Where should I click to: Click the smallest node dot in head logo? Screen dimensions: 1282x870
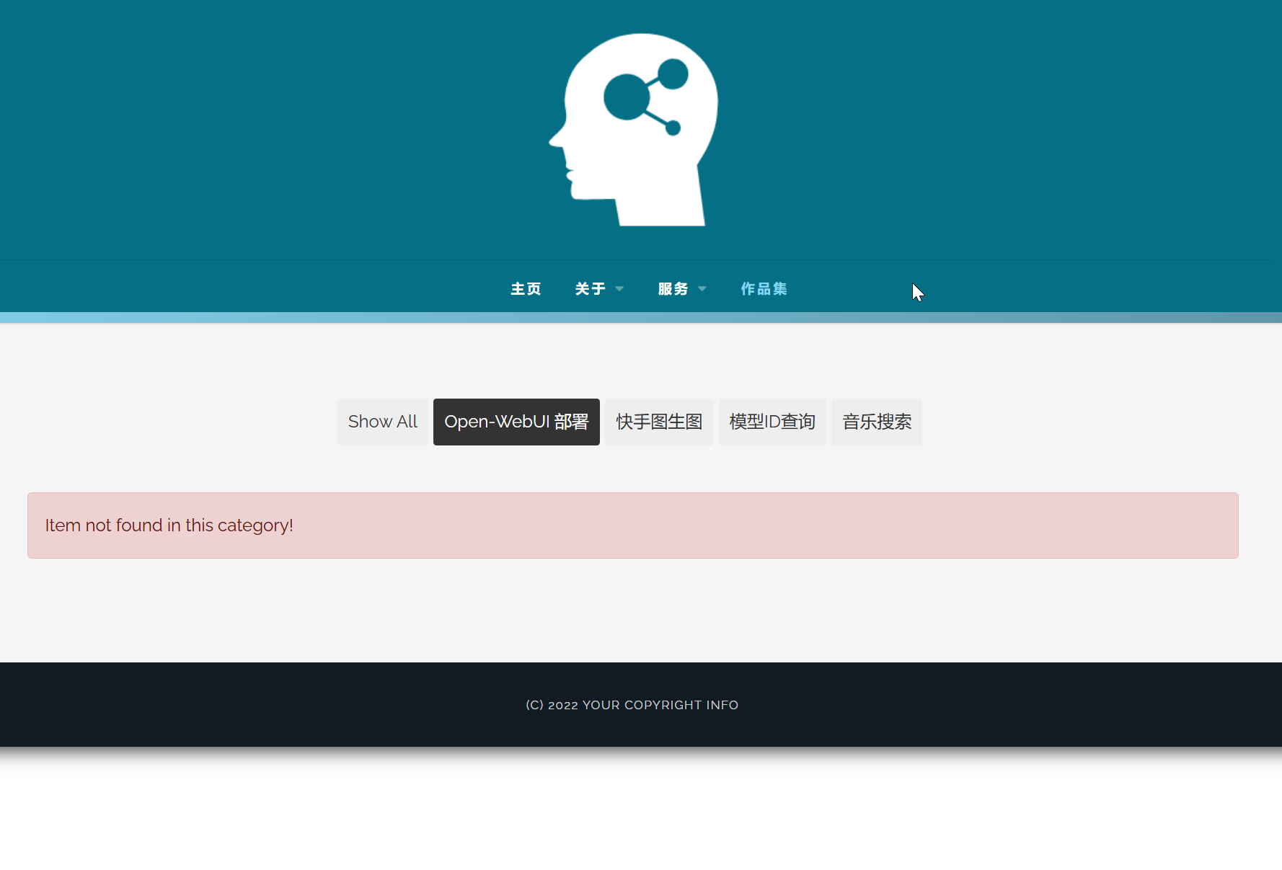tap(673, 128)
